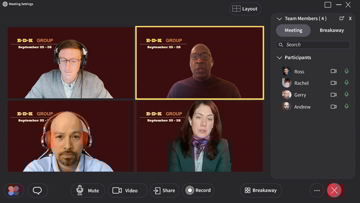360x203 pixels.
Task: Click participant name Rachel
Action: pos(301,83)
